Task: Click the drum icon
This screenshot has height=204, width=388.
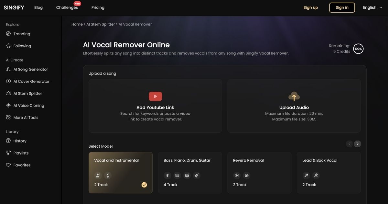Action: point(187,176)
